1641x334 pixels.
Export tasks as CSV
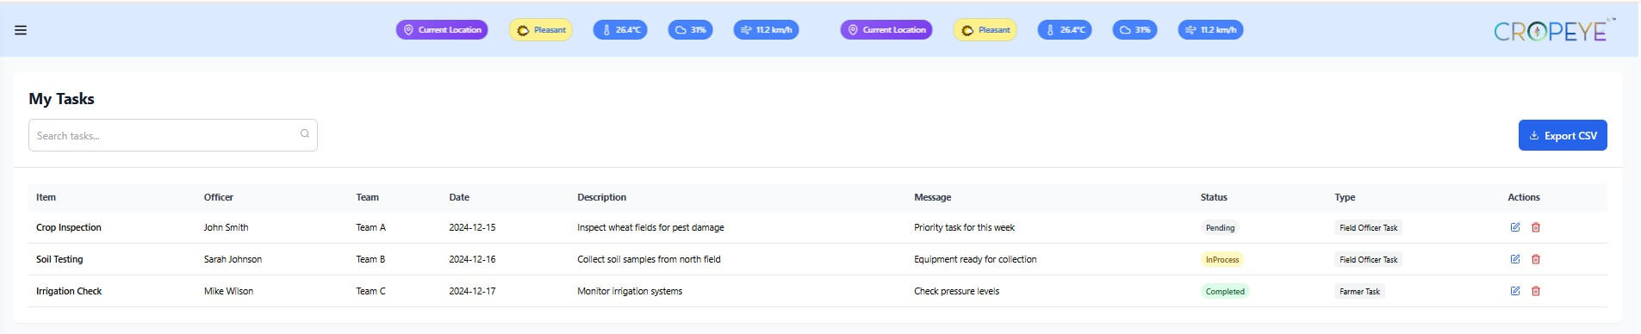1563,135
